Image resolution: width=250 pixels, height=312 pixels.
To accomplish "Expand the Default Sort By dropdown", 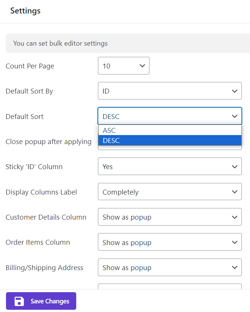I will coord(170,91).
